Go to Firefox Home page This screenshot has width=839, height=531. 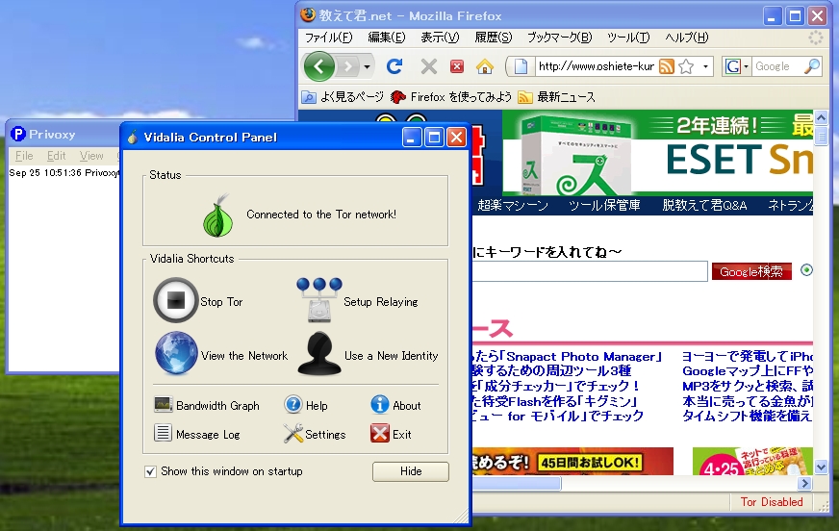click(485, 66)
